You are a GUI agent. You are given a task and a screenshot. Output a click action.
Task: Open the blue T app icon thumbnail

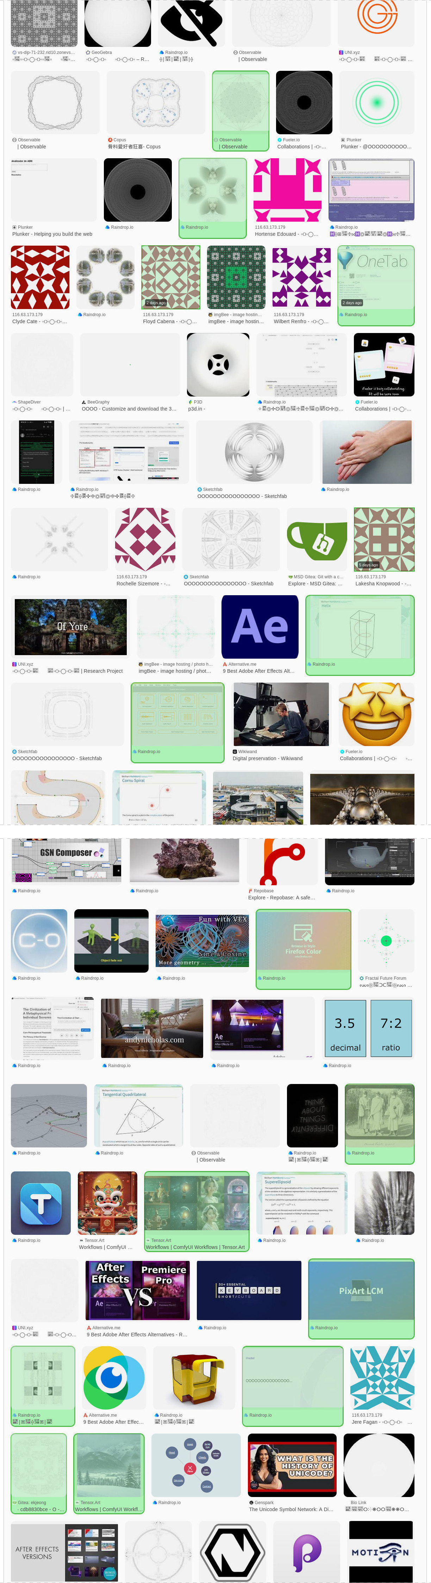[40, 1203]
